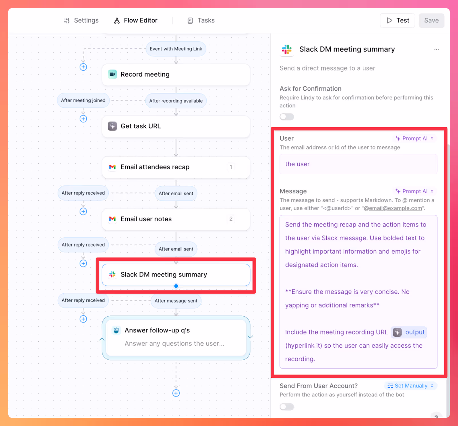Click the '2' badge on Email user notes
Image resolution: width=458 pixels, height=426 pixels.
click(x=231, y=219)
